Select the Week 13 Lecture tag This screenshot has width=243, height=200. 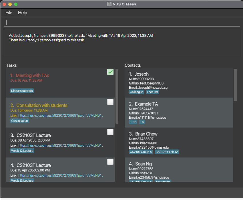tap(22, 180)
